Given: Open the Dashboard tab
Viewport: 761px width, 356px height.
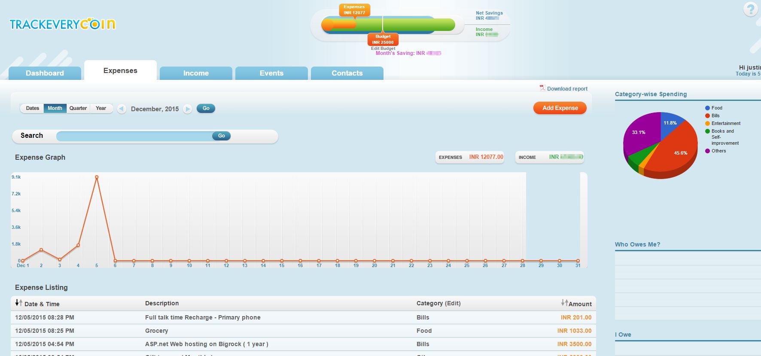Looking at the screenshot, I should point(45,73).
